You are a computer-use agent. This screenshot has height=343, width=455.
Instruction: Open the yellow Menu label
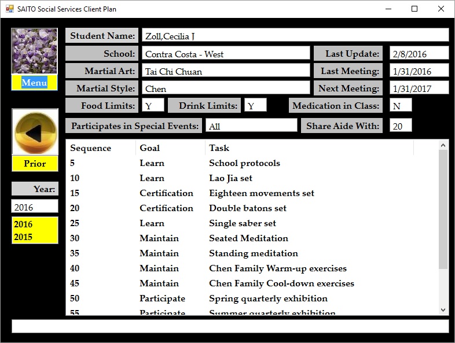pos(34,83)
